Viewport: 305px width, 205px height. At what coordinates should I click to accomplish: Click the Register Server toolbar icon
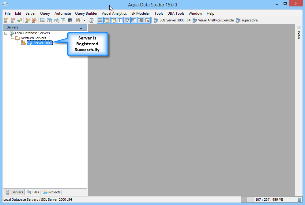pyautogui.click(x=6, y=20)
